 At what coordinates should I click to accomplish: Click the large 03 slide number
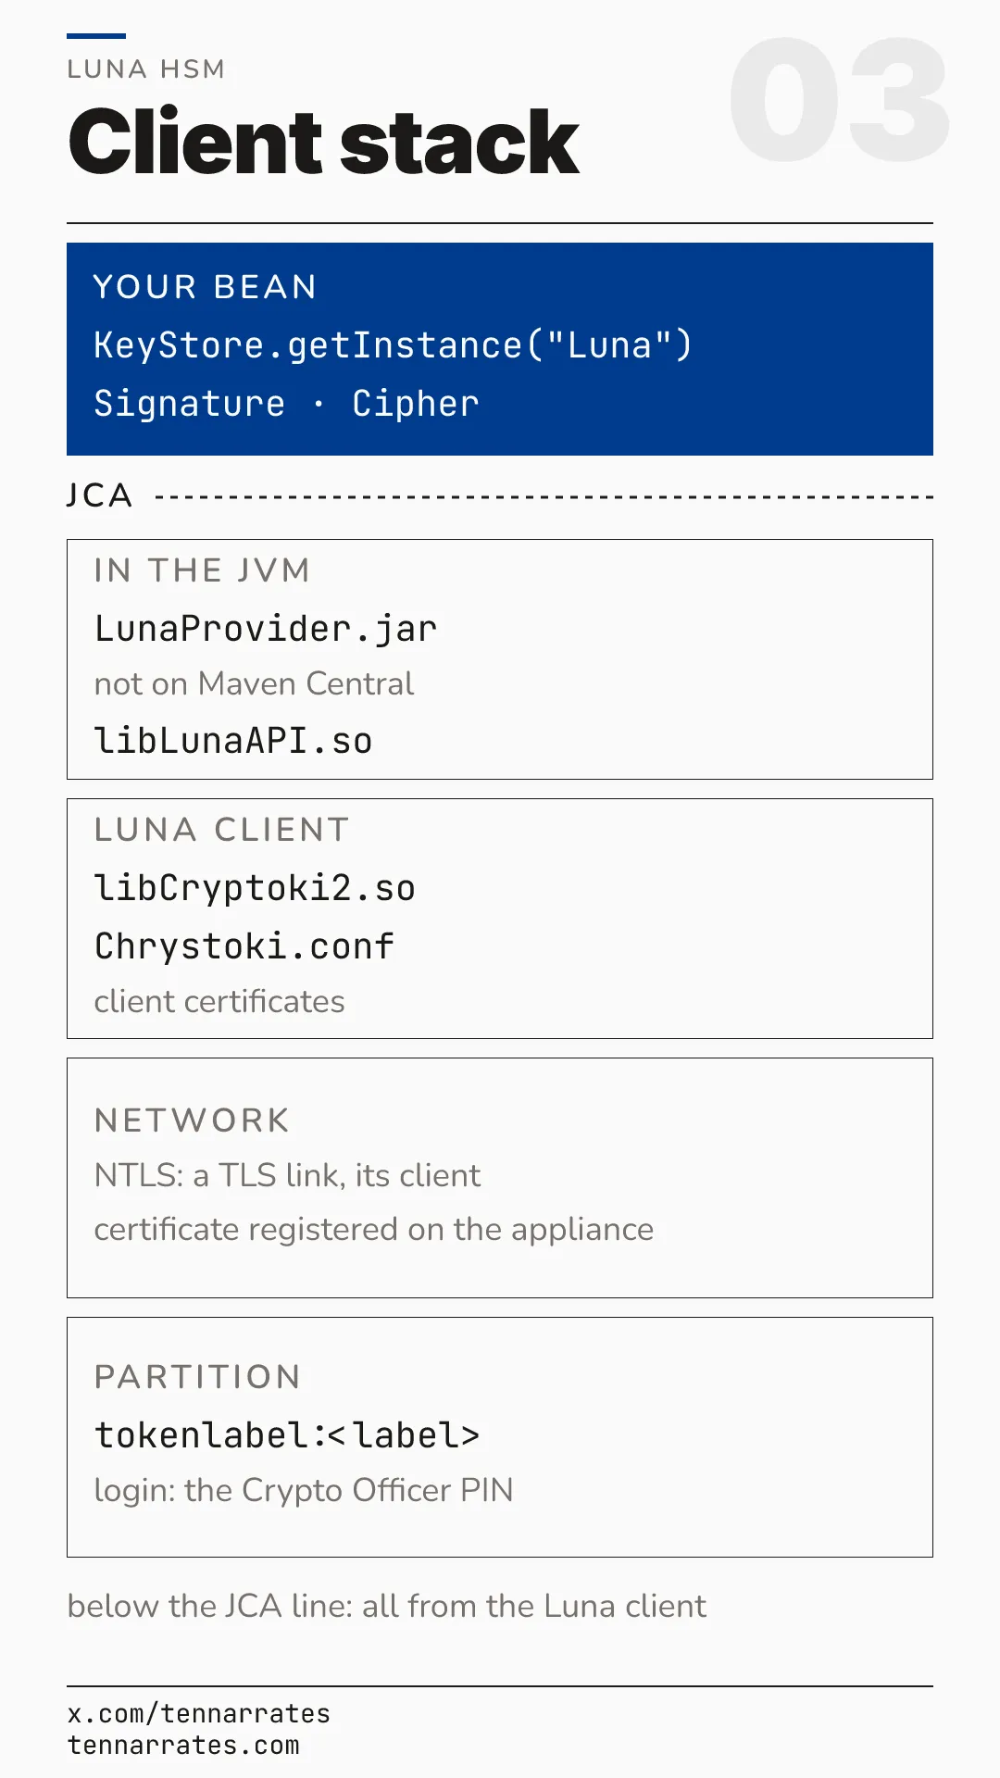(x=839, y=100)
